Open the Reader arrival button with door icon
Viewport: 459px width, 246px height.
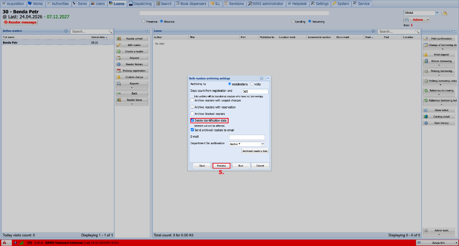(x=132, y=39)
